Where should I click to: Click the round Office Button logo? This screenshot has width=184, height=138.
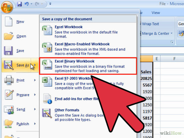coord(7,7)
